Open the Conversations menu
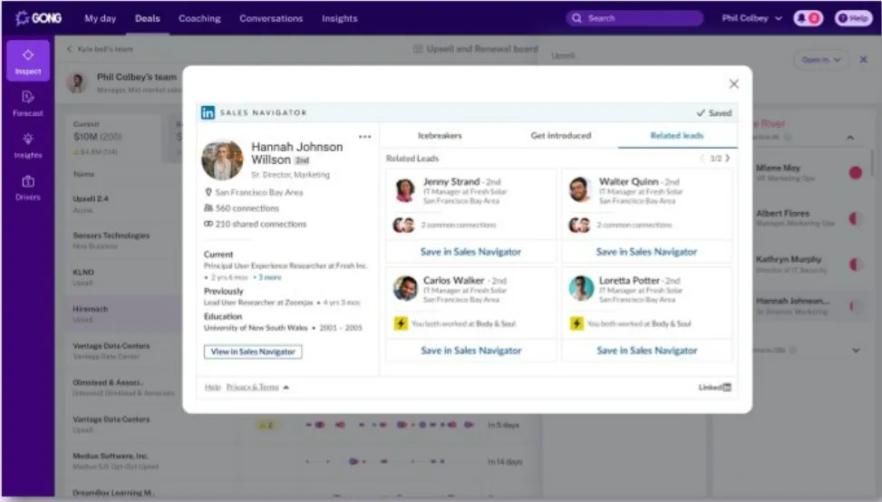 (271, 18)
